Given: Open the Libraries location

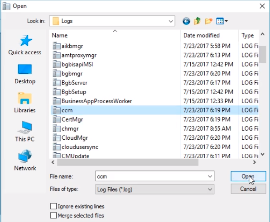Looking at the screenshot, I should pyautogui.click(x=25, y=103).
